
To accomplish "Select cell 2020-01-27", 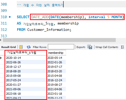I will pos(26,85).
